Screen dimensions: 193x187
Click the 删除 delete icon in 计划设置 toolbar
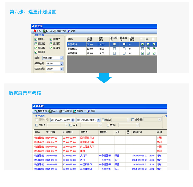[x=37, y=31]
